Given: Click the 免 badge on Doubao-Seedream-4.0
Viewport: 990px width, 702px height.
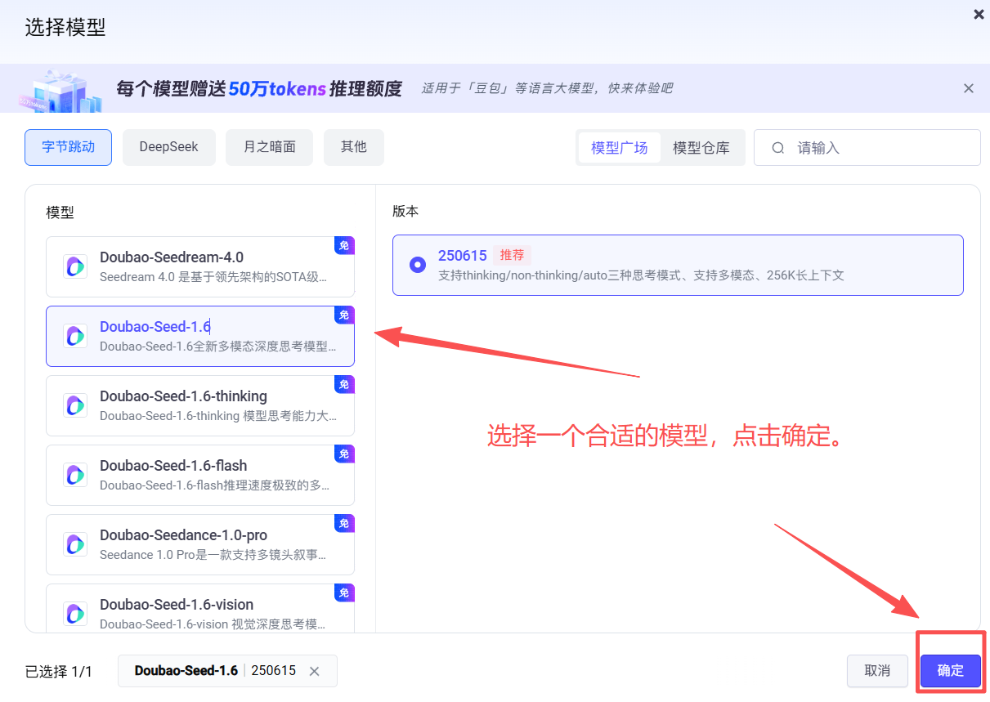Looking at the screenshot, I should (344, 245).
